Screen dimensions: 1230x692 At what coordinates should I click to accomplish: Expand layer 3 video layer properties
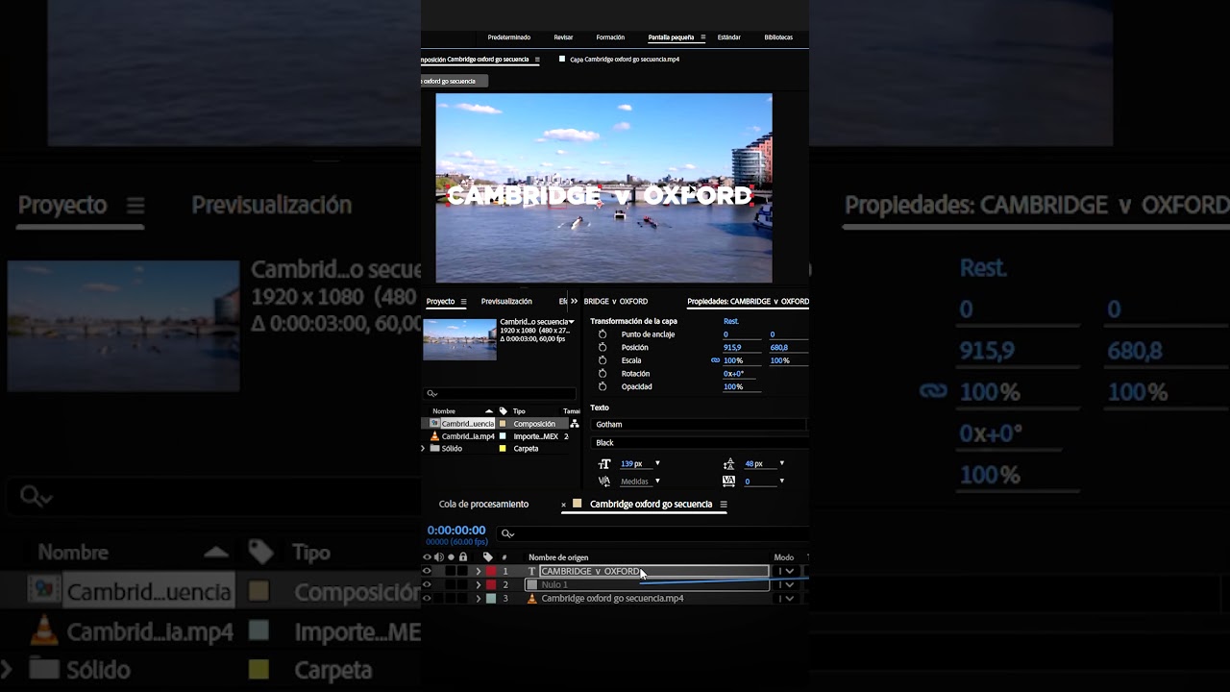tap(479, 598)
